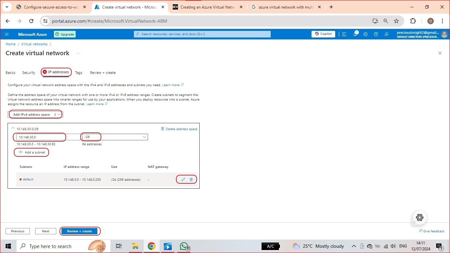This screenshot has height=253, width=450.
Task: Switch to the Tags tab
Action: click(x=79, y=73)
